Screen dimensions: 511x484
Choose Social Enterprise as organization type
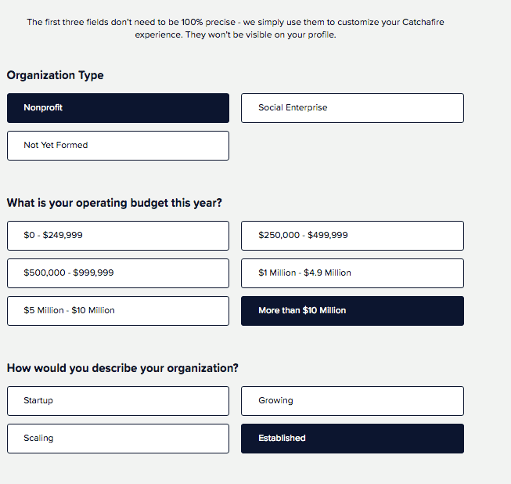click(352, 108)
